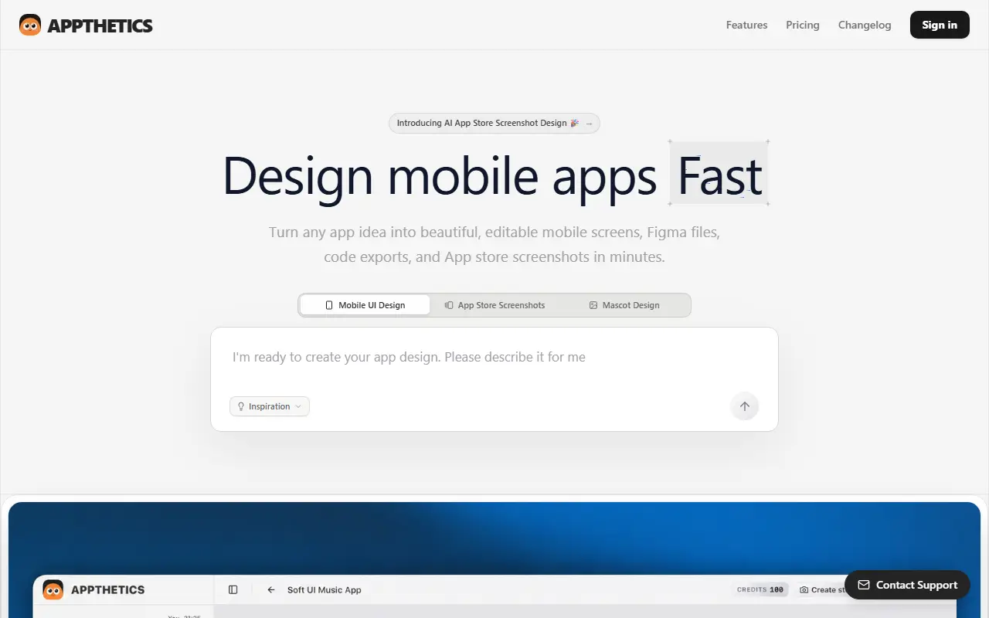Viewport: 989px width, 618px height.
Task: Open Contact Support chat
Action: [907, 585]
